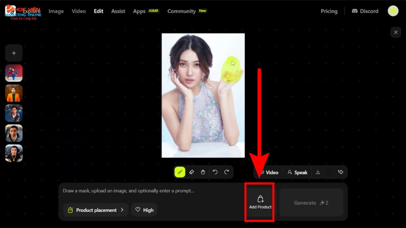Undo the last mask stroke

tap(215, 172)
